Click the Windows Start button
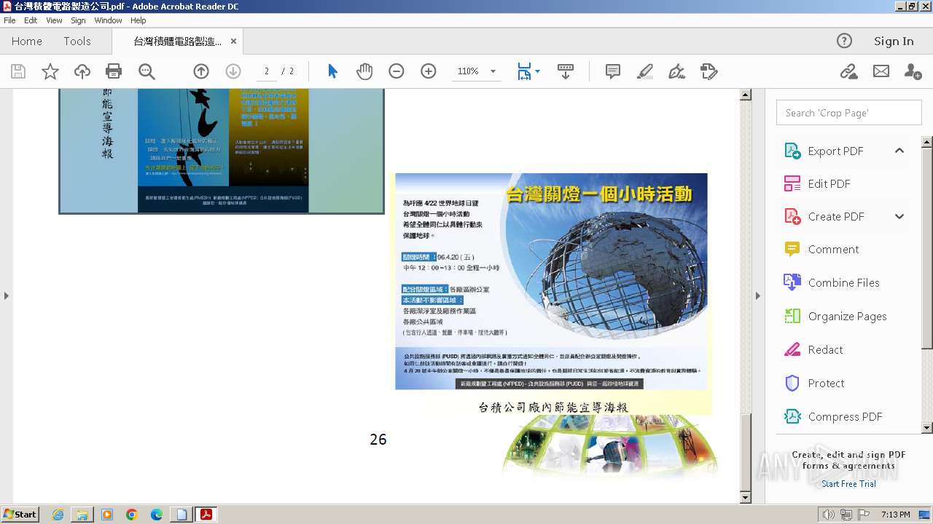Image resolution: width=933 pixels, height=524 pixels. point(20,515)
